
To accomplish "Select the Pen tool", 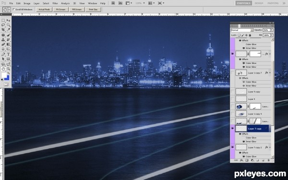I will pos(3,54).
